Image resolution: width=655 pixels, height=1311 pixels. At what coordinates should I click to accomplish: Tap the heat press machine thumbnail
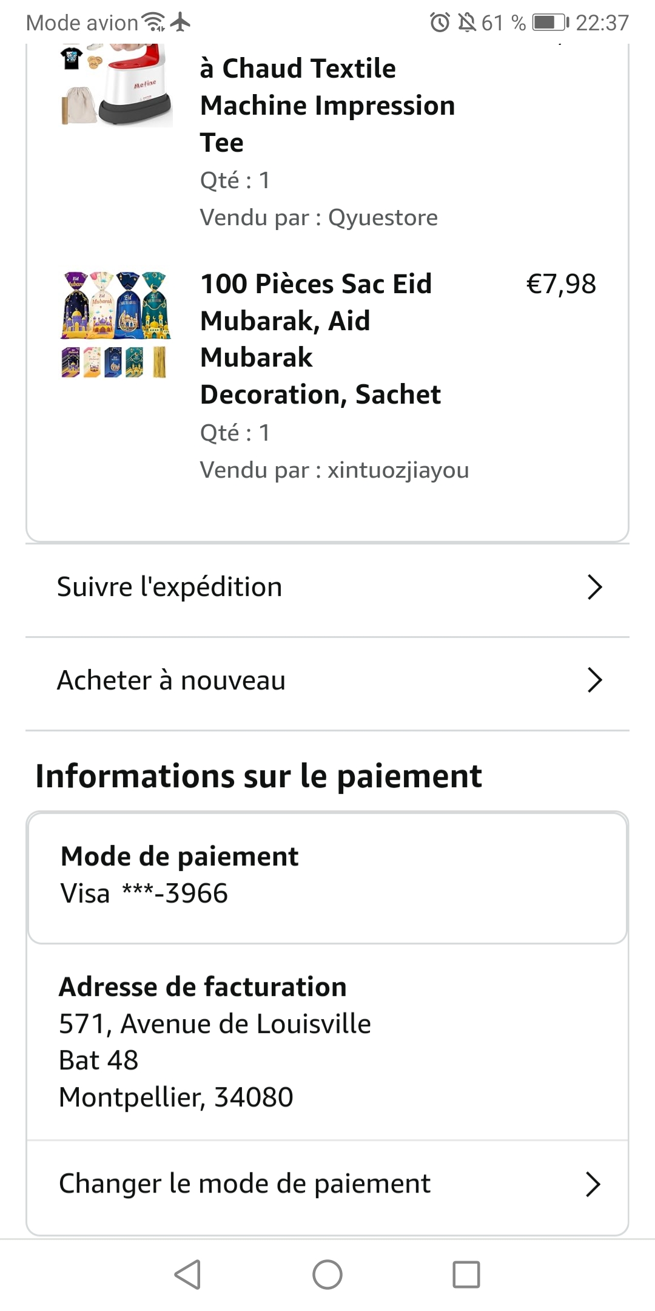[x=116, y=85]
